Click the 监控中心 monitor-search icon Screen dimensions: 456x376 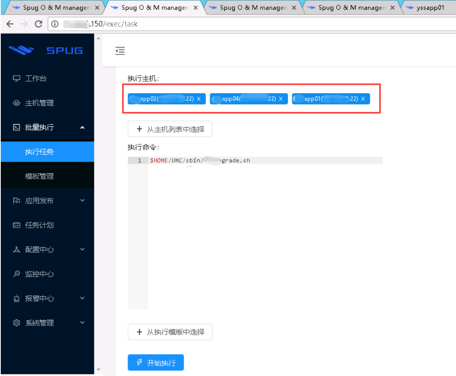tap(17, 274)
